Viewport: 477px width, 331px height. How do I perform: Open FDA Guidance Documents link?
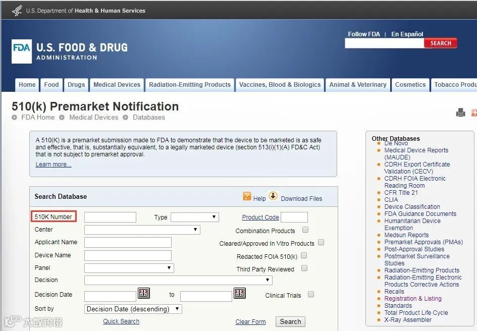[420, 213]
